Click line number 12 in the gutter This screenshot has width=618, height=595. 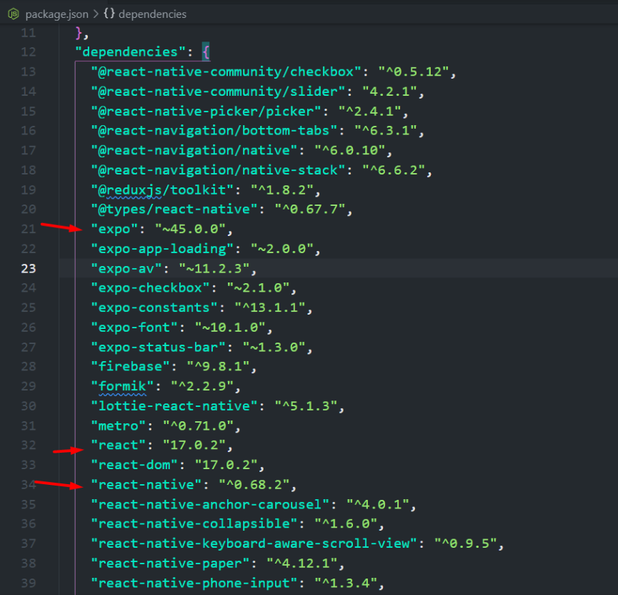point(29,51)
